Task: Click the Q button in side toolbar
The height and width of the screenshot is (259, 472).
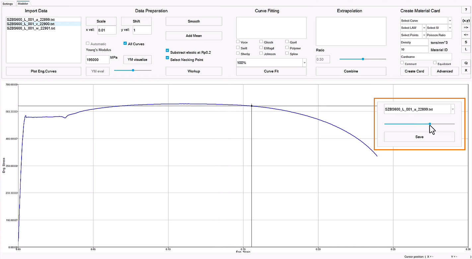Action: (x=466, y=63)
